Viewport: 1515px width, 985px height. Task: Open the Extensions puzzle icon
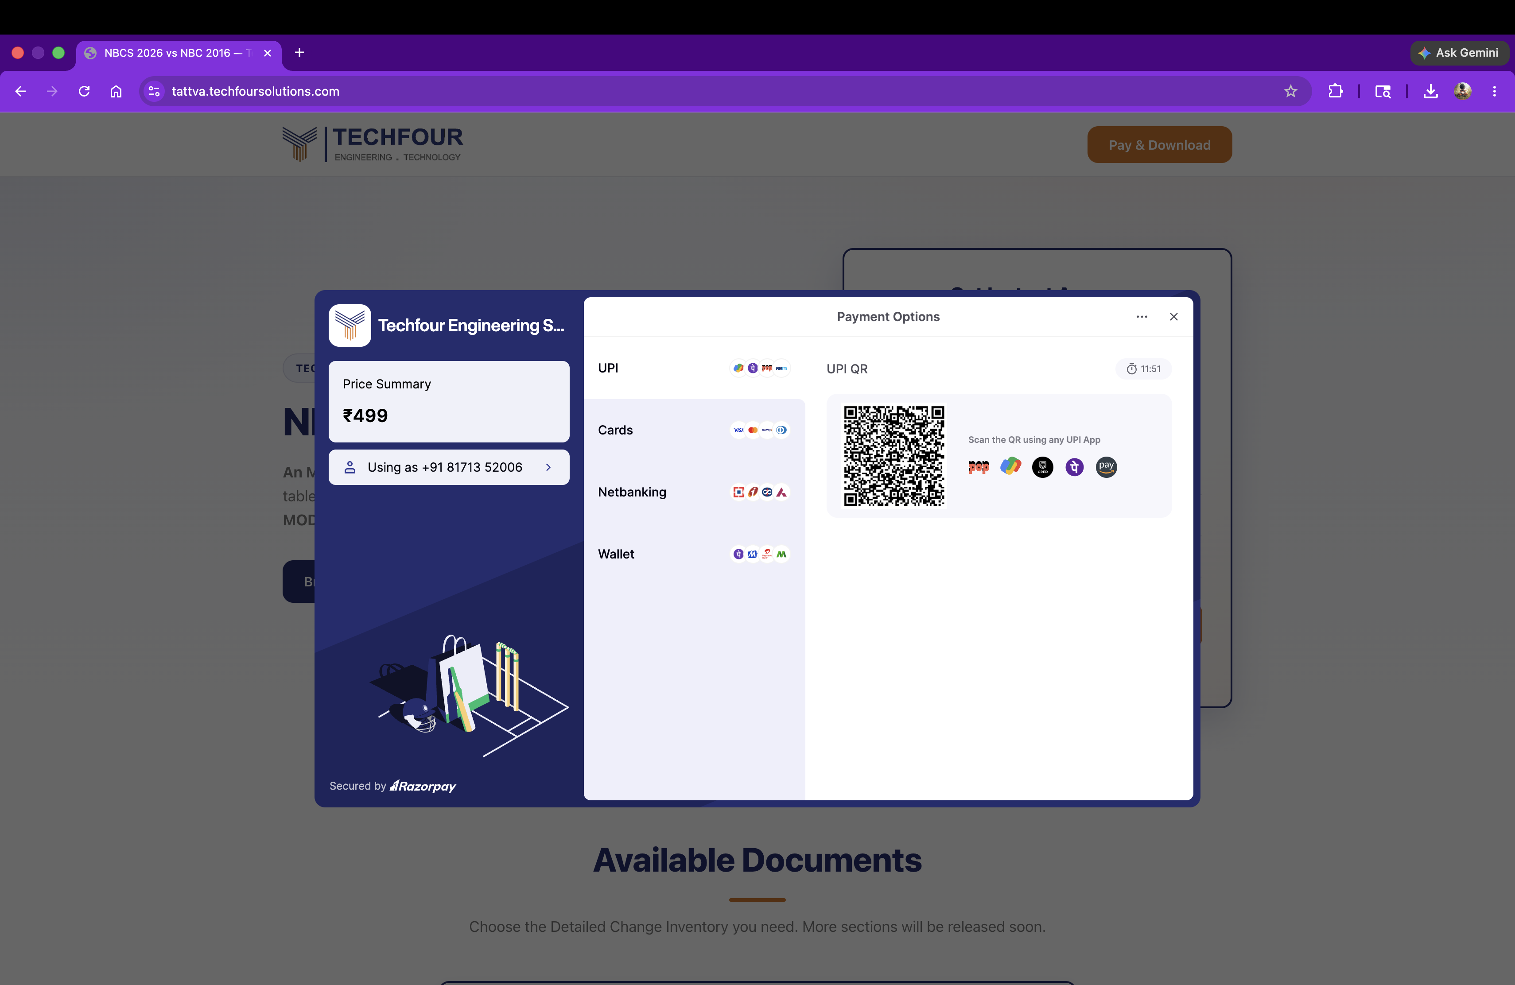[x=1336, y=91]
